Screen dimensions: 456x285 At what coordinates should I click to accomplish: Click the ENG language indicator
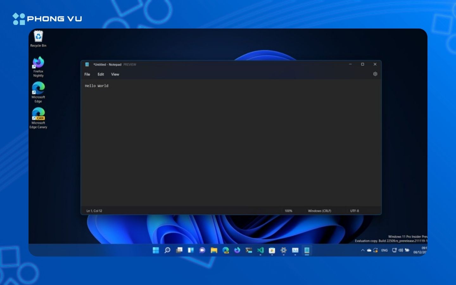384,250
